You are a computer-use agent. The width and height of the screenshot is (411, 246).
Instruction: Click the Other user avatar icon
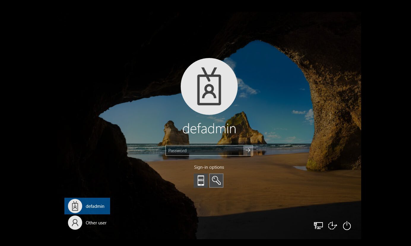tap(75, 223)
